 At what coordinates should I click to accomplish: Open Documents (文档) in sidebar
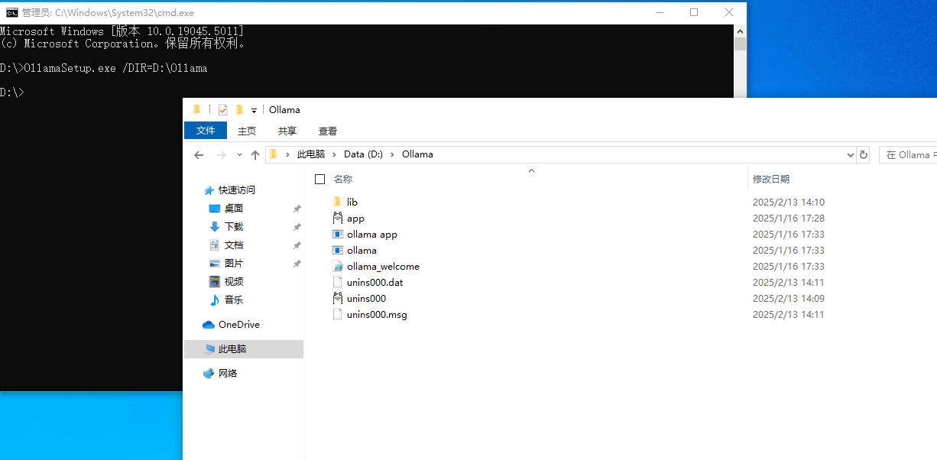coord(234,245)
